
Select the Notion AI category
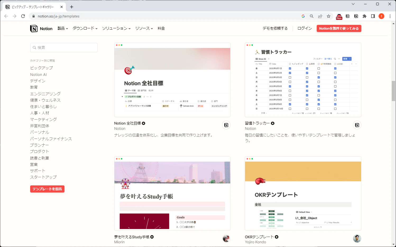point(38,75)
